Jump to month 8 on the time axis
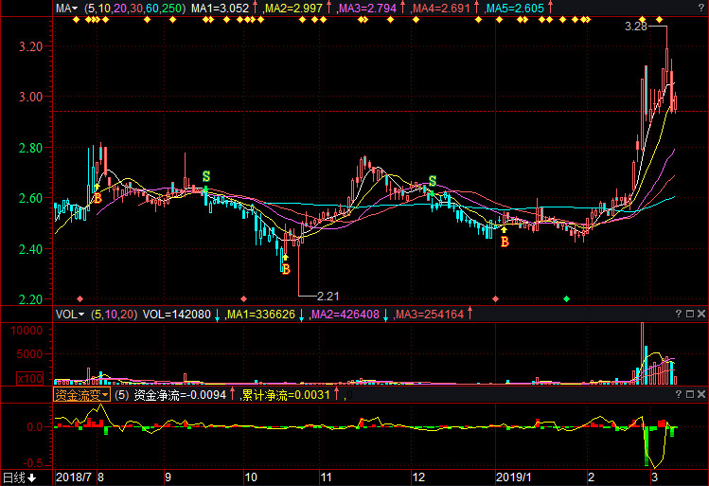709x486 pixels. pos(101,477)
